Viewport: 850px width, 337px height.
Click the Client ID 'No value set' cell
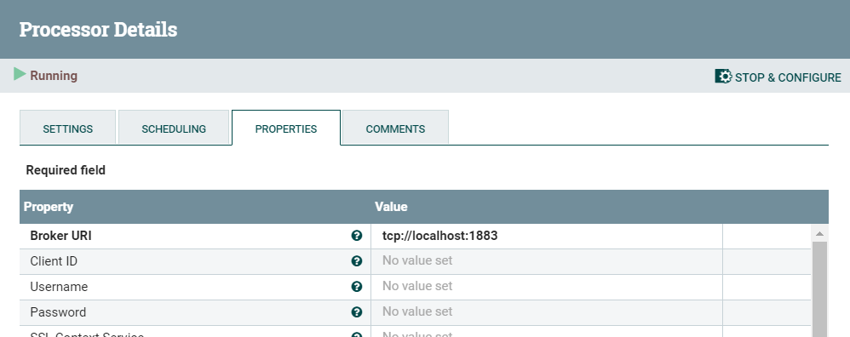click(547, 261)
